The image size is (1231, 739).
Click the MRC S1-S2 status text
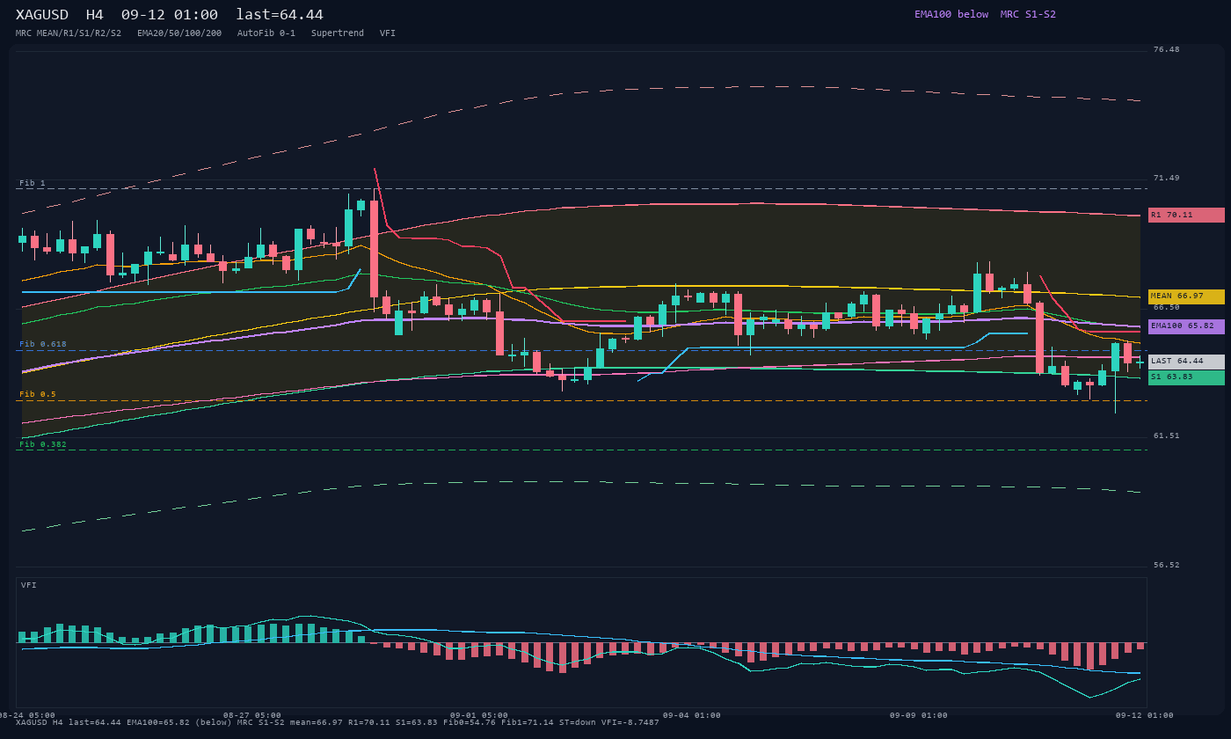tap(1028, 14)
